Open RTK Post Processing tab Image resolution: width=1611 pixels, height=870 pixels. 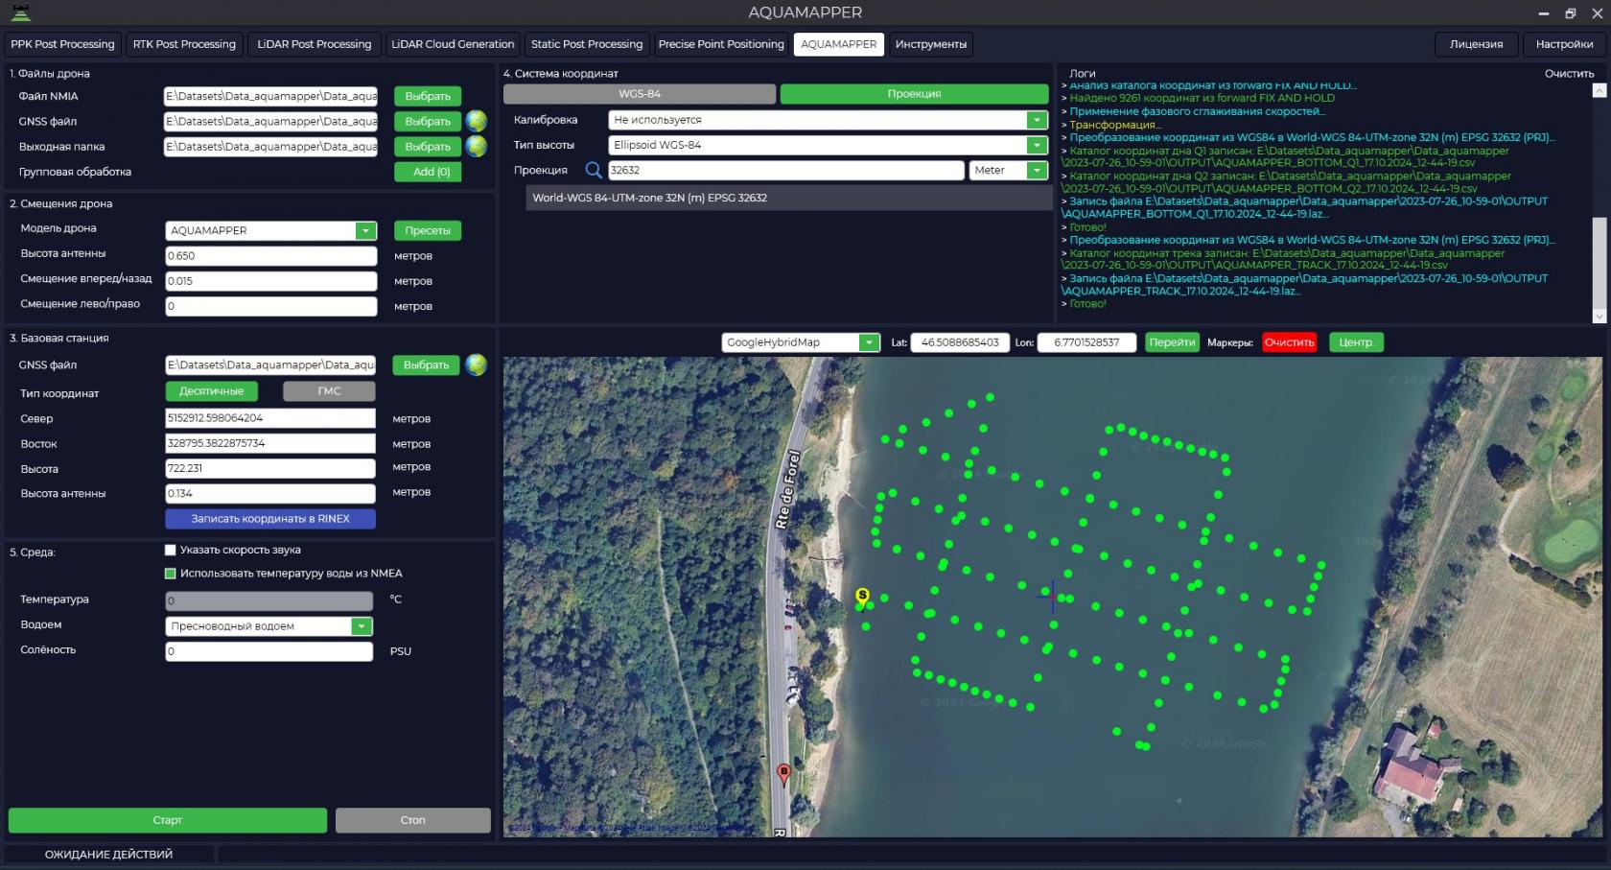pyautogui.click(x=184, y=44)
